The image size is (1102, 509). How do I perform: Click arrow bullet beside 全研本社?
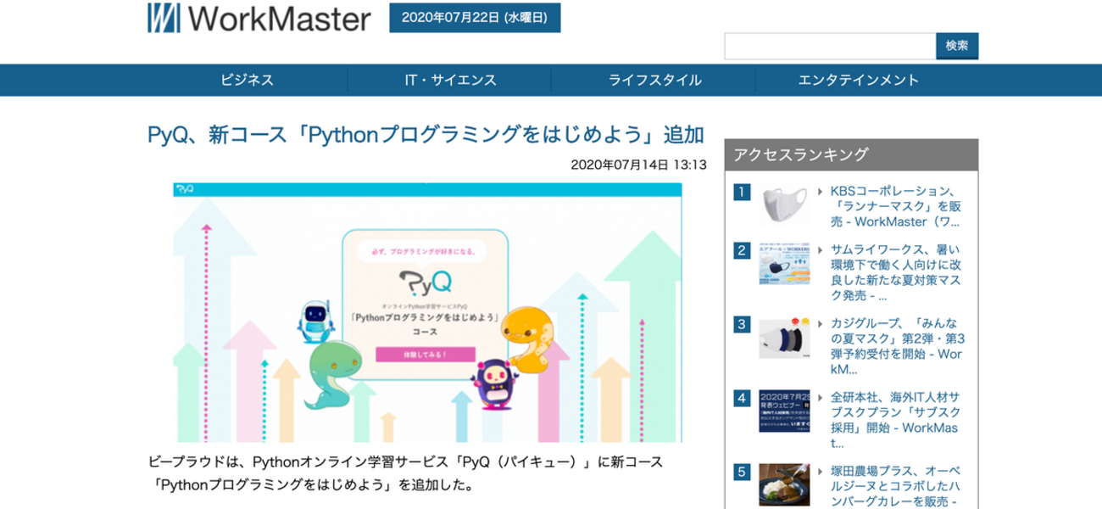click(x=821, y=398)
